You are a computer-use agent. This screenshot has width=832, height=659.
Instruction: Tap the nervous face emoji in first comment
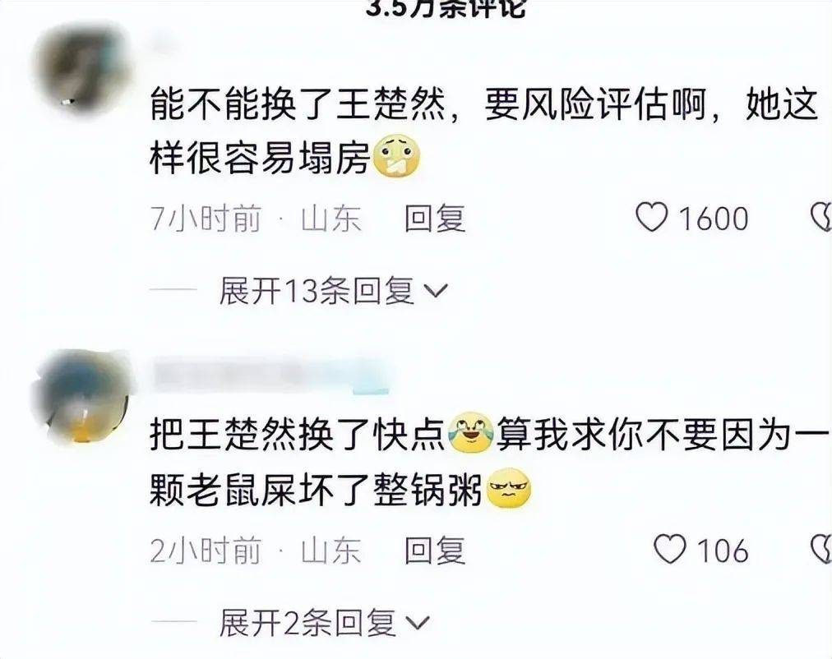[397, 158]
